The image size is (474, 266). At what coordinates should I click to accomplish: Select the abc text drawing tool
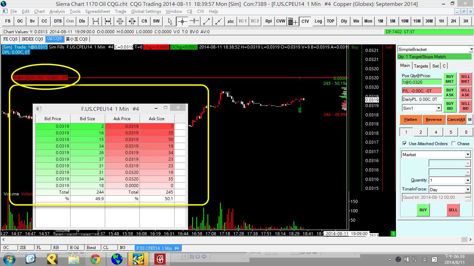[231, 21]
